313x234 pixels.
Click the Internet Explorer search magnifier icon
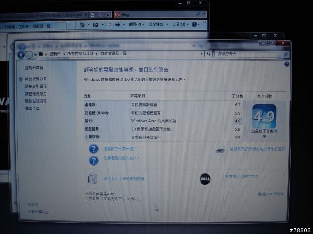pyautogui.click(x=198, y=14)
